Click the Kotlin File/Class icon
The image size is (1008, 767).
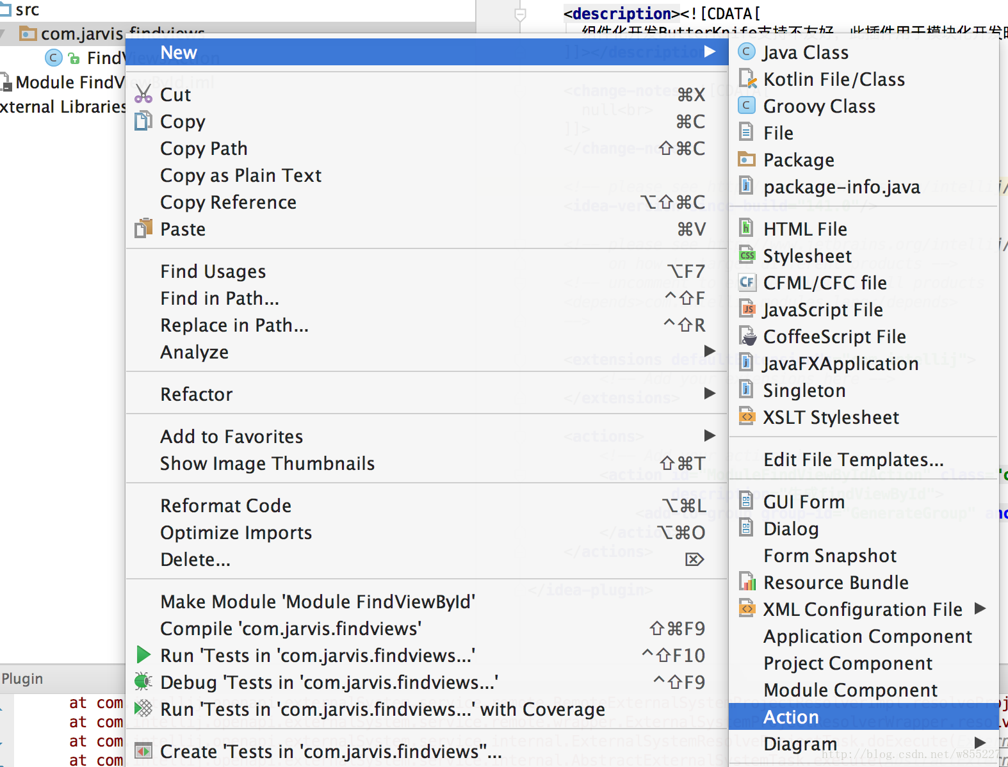point(747,79)
